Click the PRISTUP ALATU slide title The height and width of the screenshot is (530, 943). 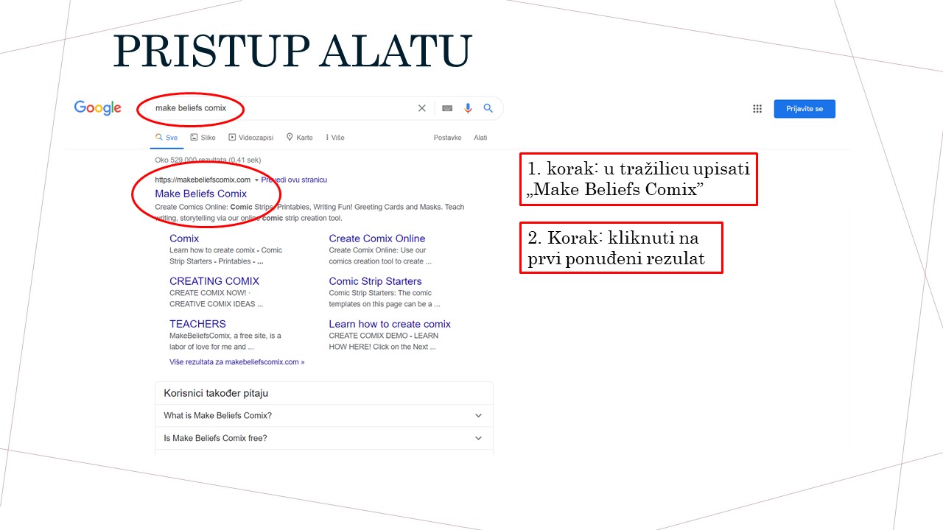click(x=292, y=52)
